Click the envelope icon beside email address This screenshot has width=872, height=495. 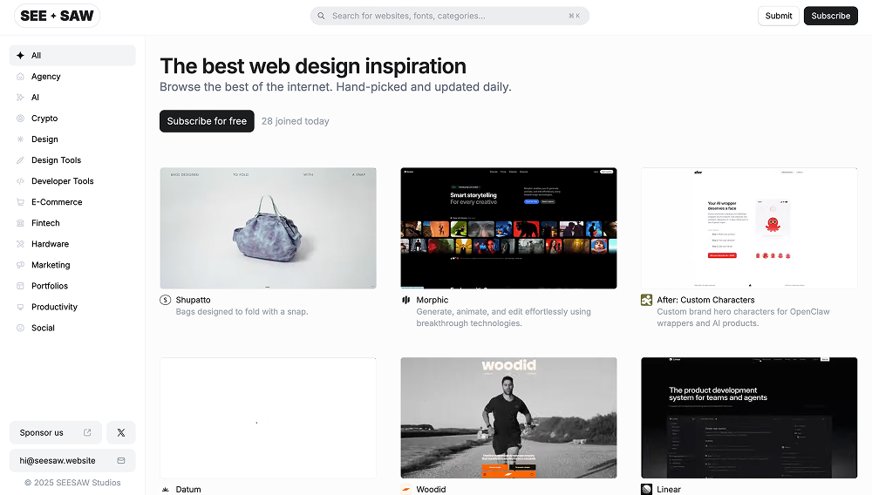[x=121, y=460]
